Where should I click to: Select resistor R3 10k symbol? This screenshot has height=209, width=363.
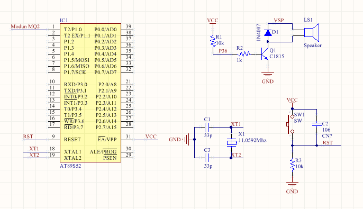(x=293, y=165)
